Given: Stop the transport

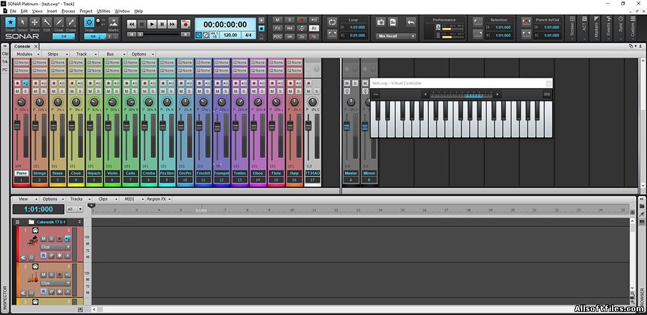Looking at the screenshot, I should [142, 25].
